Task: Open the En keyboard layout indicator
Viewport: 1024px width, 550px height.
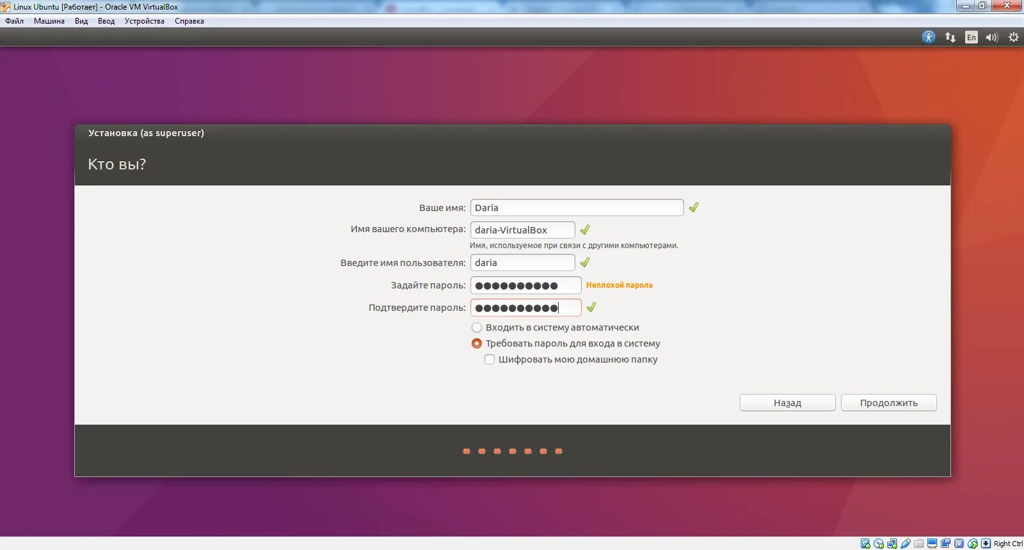Action: [x=972, y=37]
